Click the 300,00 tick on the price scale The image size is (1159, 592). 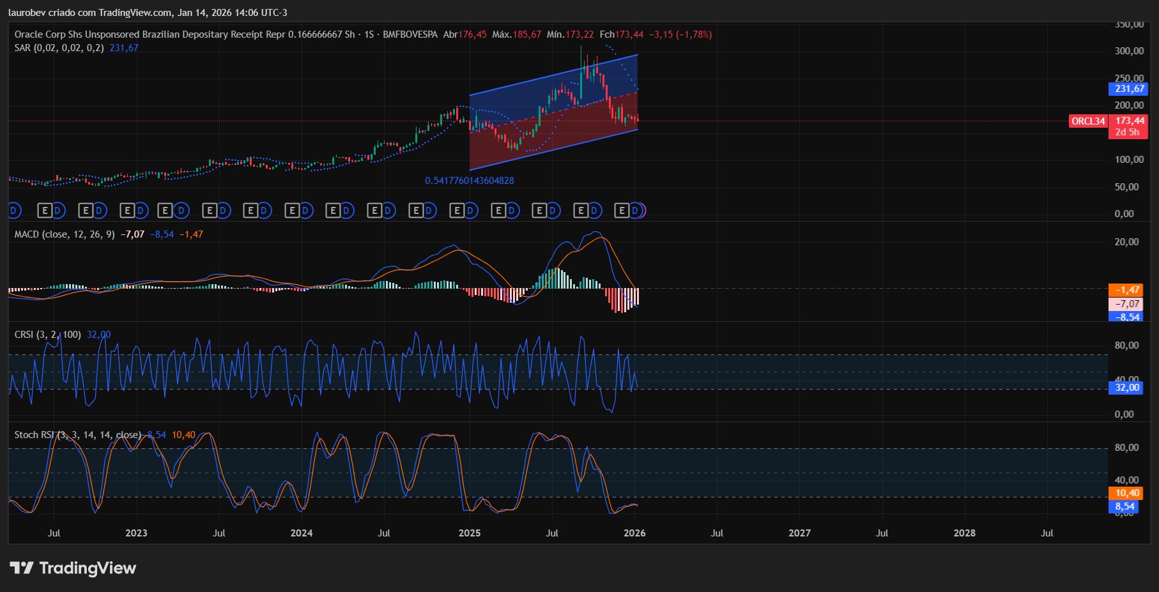(1129, 51)
